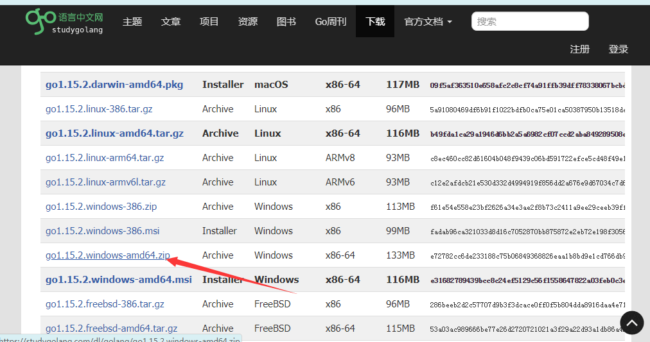This screenshot has height=342, width=650.
Task: Download go1.15.2.darwin-amd64.pkg
Action: coord(114,85)
